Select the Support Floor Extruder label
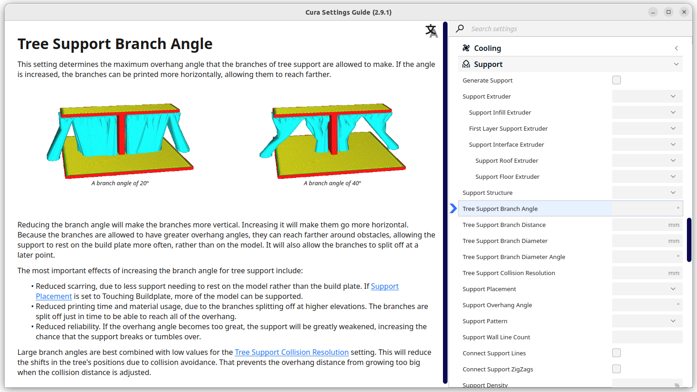 click(x=507, y=177)
